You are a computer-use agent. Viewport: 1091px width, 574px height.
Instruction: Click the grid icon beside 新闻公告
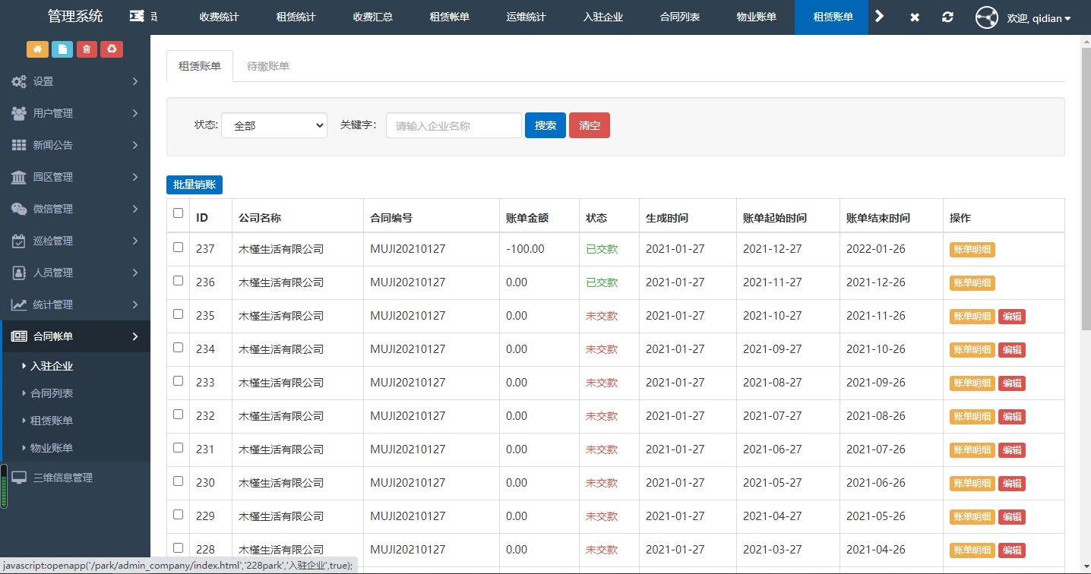[x=19, y=145]
